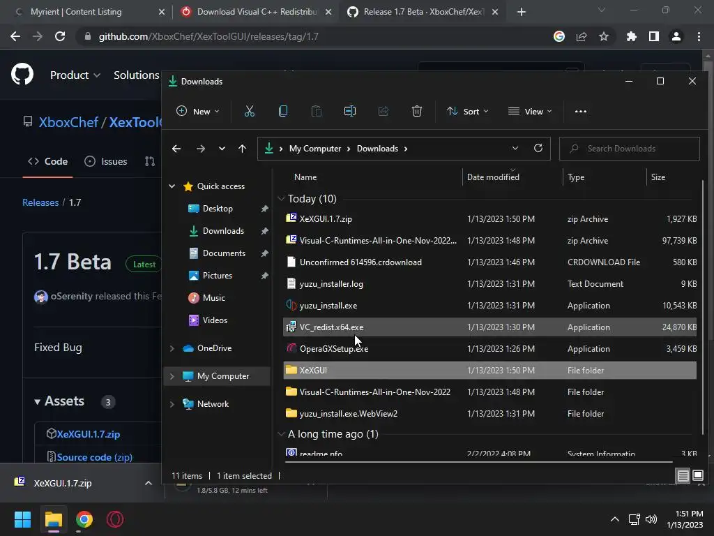Open the New dropdown in Explorer
This screenshot has width=714, height=536.
[198, 111]
